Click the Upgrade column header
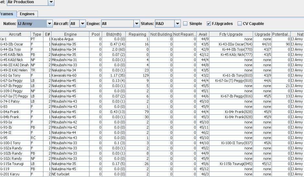304x177 pixels. [x=262, y=34]
